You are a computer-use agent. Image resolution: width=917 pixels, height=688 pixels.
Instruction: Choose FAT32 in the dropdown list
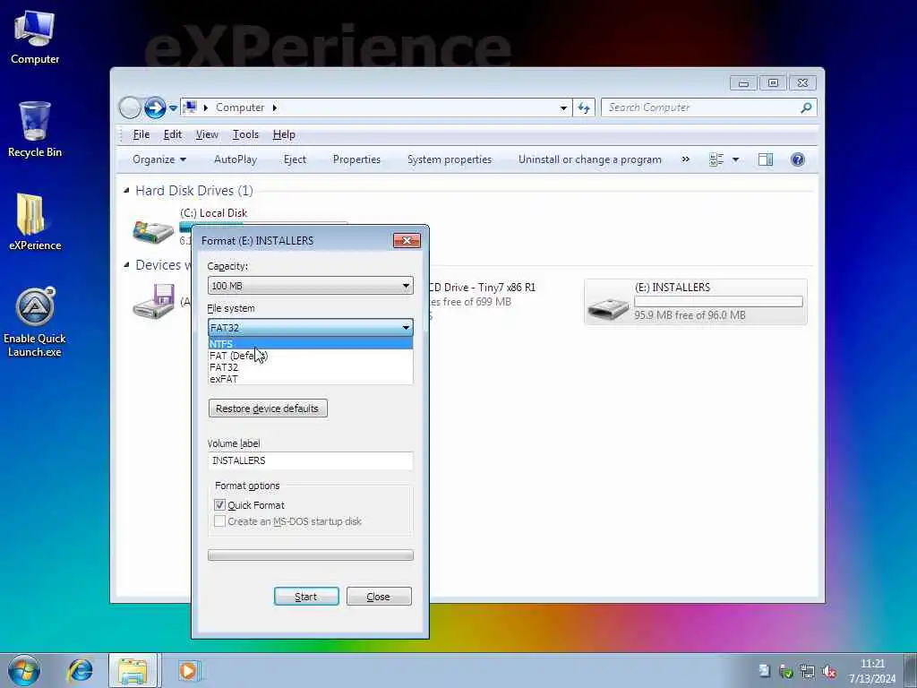[311, 367]
